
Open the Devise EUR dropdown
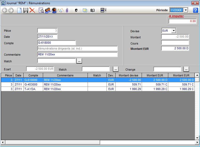click(174, 31)
